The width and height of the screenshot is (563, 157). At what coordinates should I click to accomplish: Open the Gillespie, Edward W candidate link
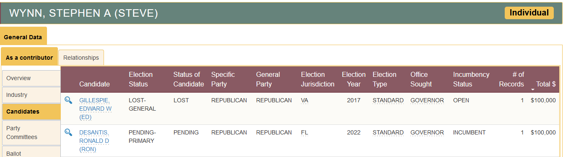(96, 109)
